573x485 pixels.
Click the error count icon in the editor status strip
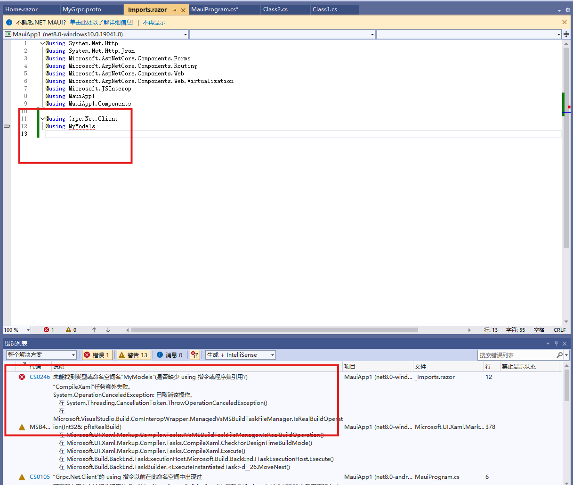pyautogui.click(x=47, y=330)
